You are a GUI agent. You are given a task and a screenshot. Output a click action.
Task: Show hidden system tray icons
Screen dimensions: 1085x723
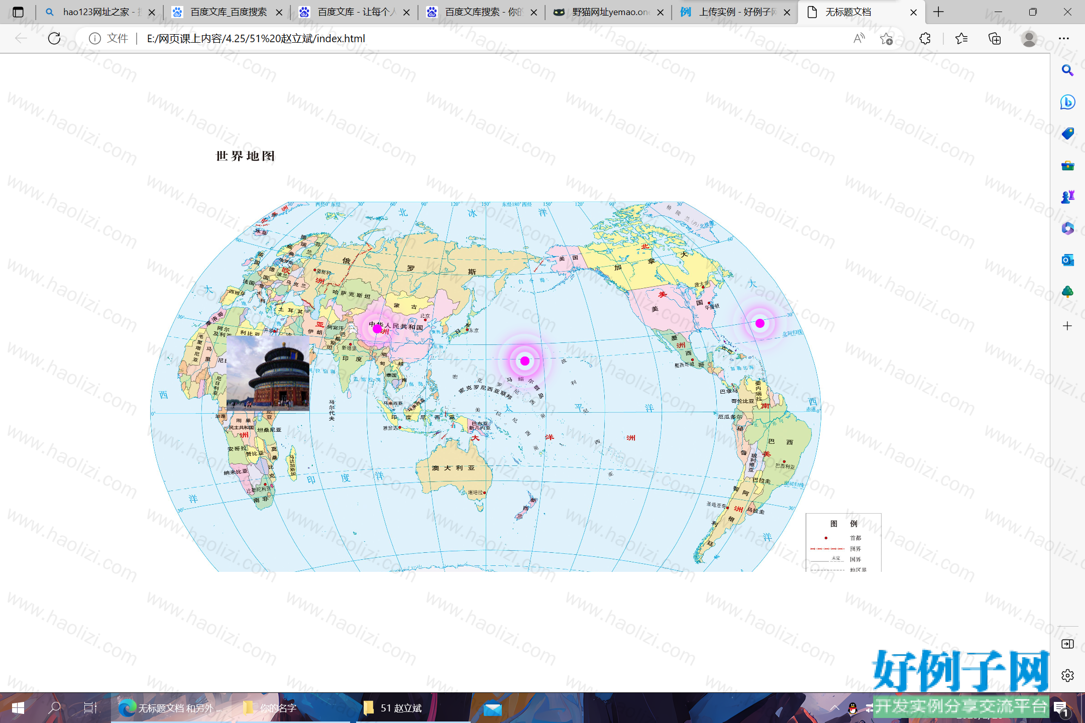point(834,708)
